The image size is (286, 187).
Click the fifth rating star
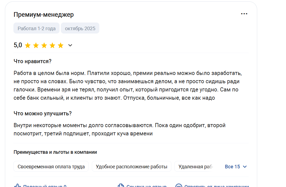tap(61, 46)
